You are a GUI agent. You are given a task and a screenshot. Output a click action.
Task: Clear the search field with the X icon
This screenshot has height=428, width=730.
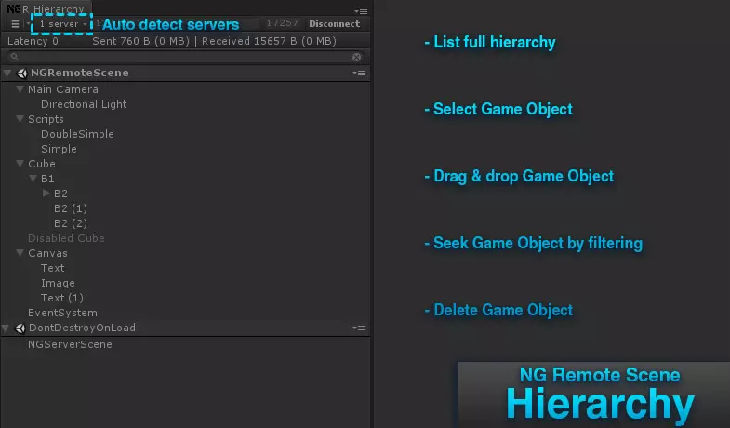pyautogui.click(x=356, y=57)
